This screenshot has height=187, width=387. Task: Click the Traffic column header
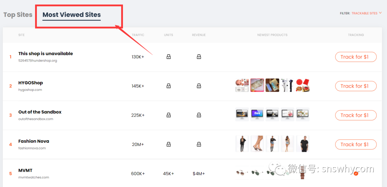click(x=138, y=35)
